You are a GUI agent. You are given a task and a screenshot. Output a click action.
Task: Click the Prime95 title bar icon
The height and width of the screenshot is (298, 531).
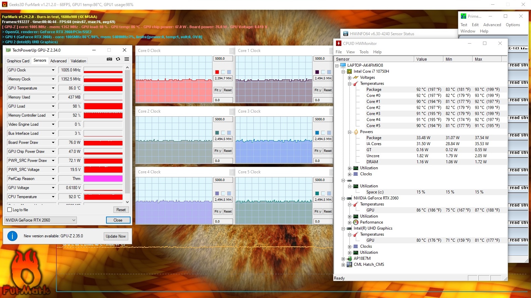click(x=464, y=16)
